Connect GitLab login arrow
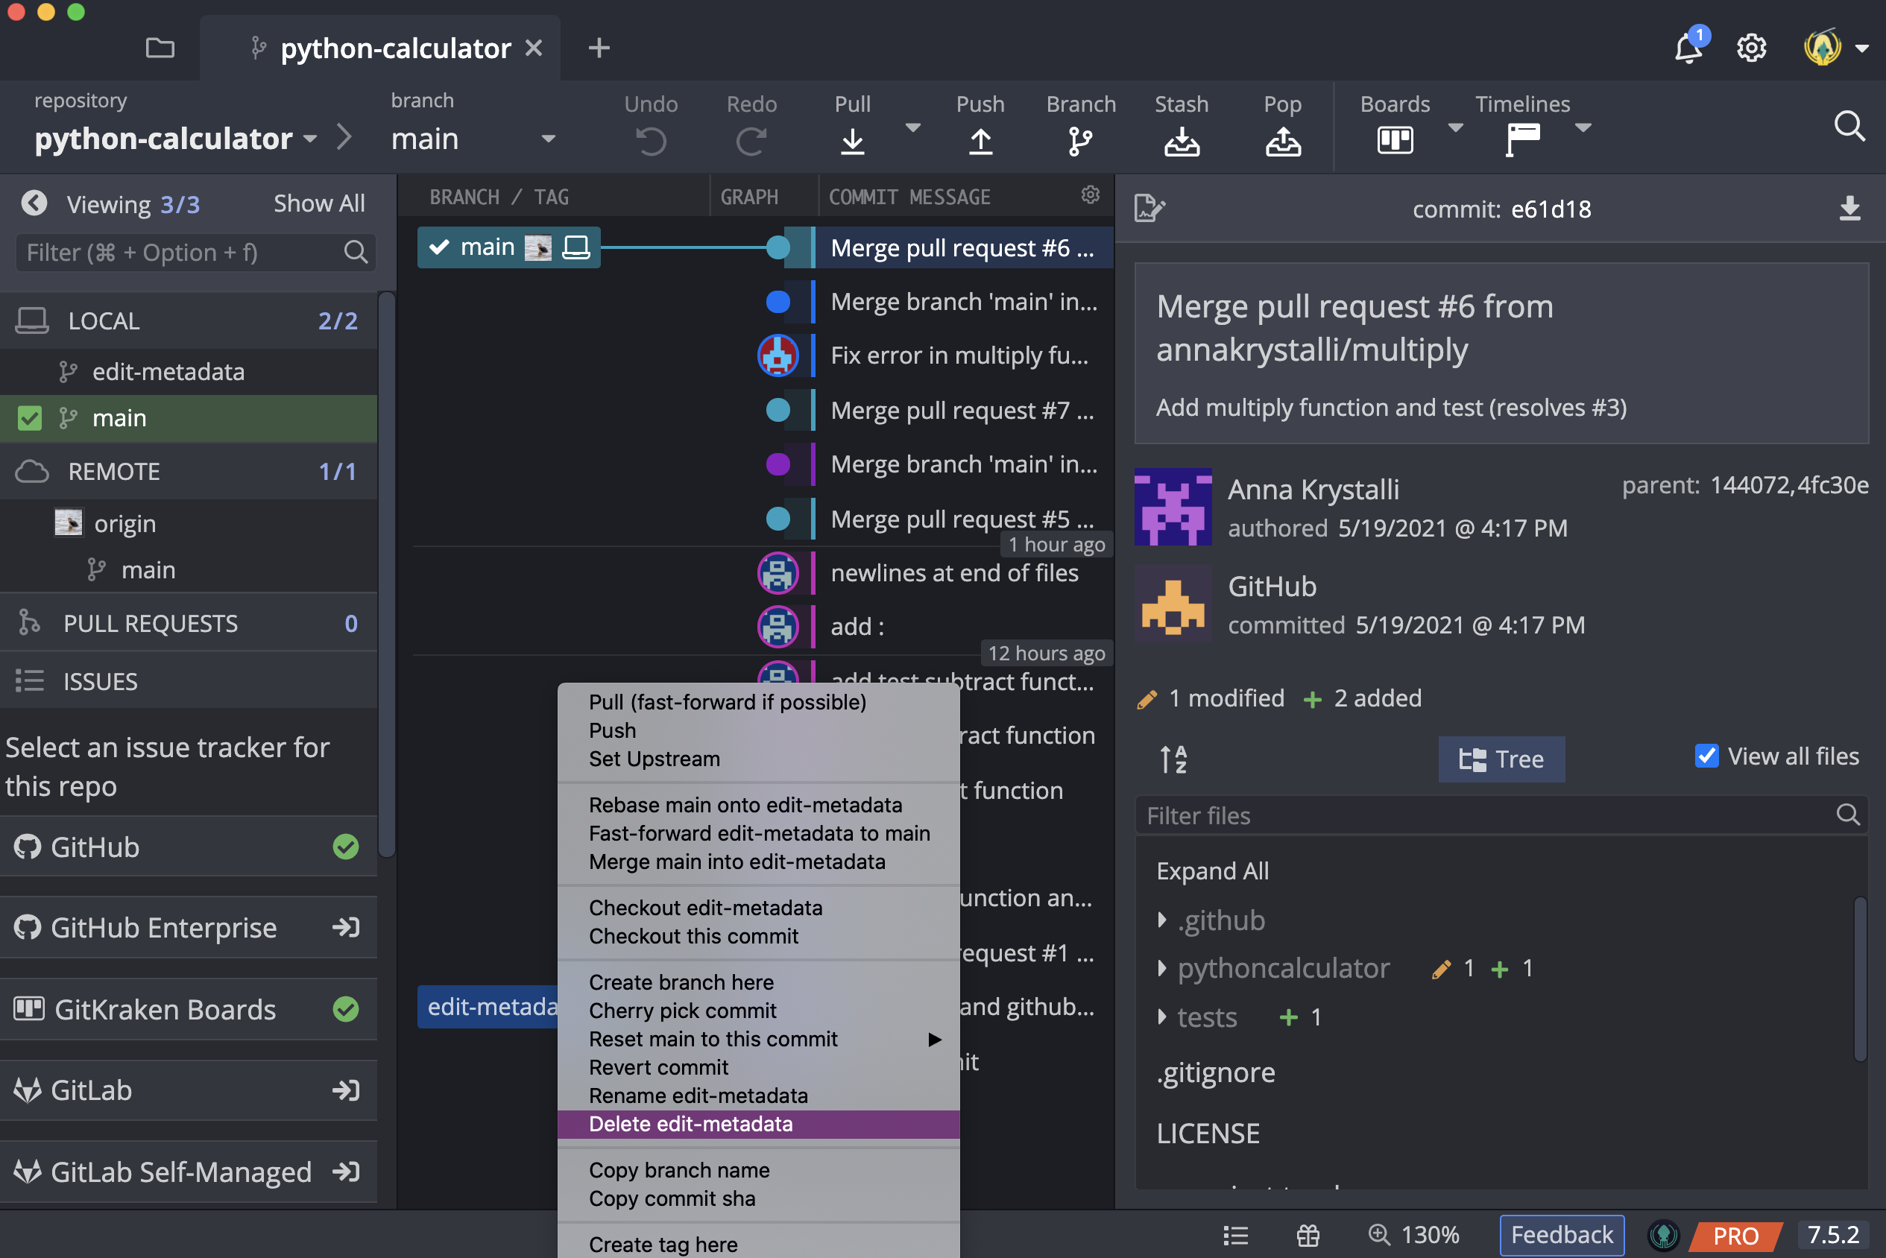1886x1258 pixels. (x=346, y=1090)
